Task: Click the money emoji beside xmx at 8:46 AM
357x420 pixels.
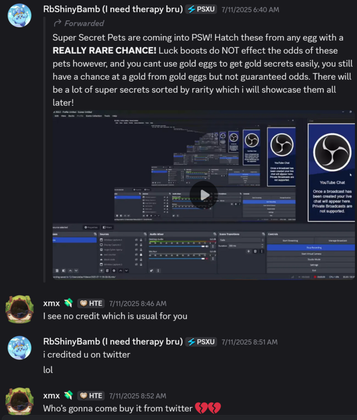Action: (68, 304)
